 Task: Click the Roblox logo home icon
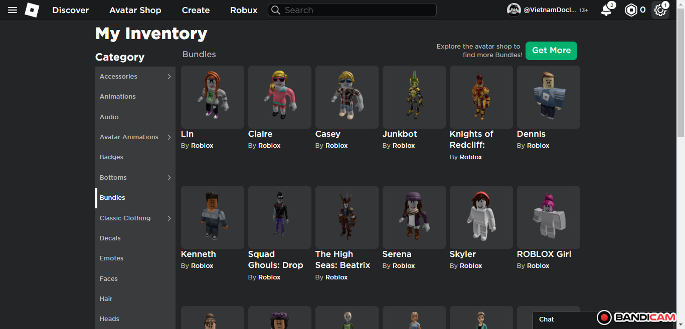tap(32, 10)
